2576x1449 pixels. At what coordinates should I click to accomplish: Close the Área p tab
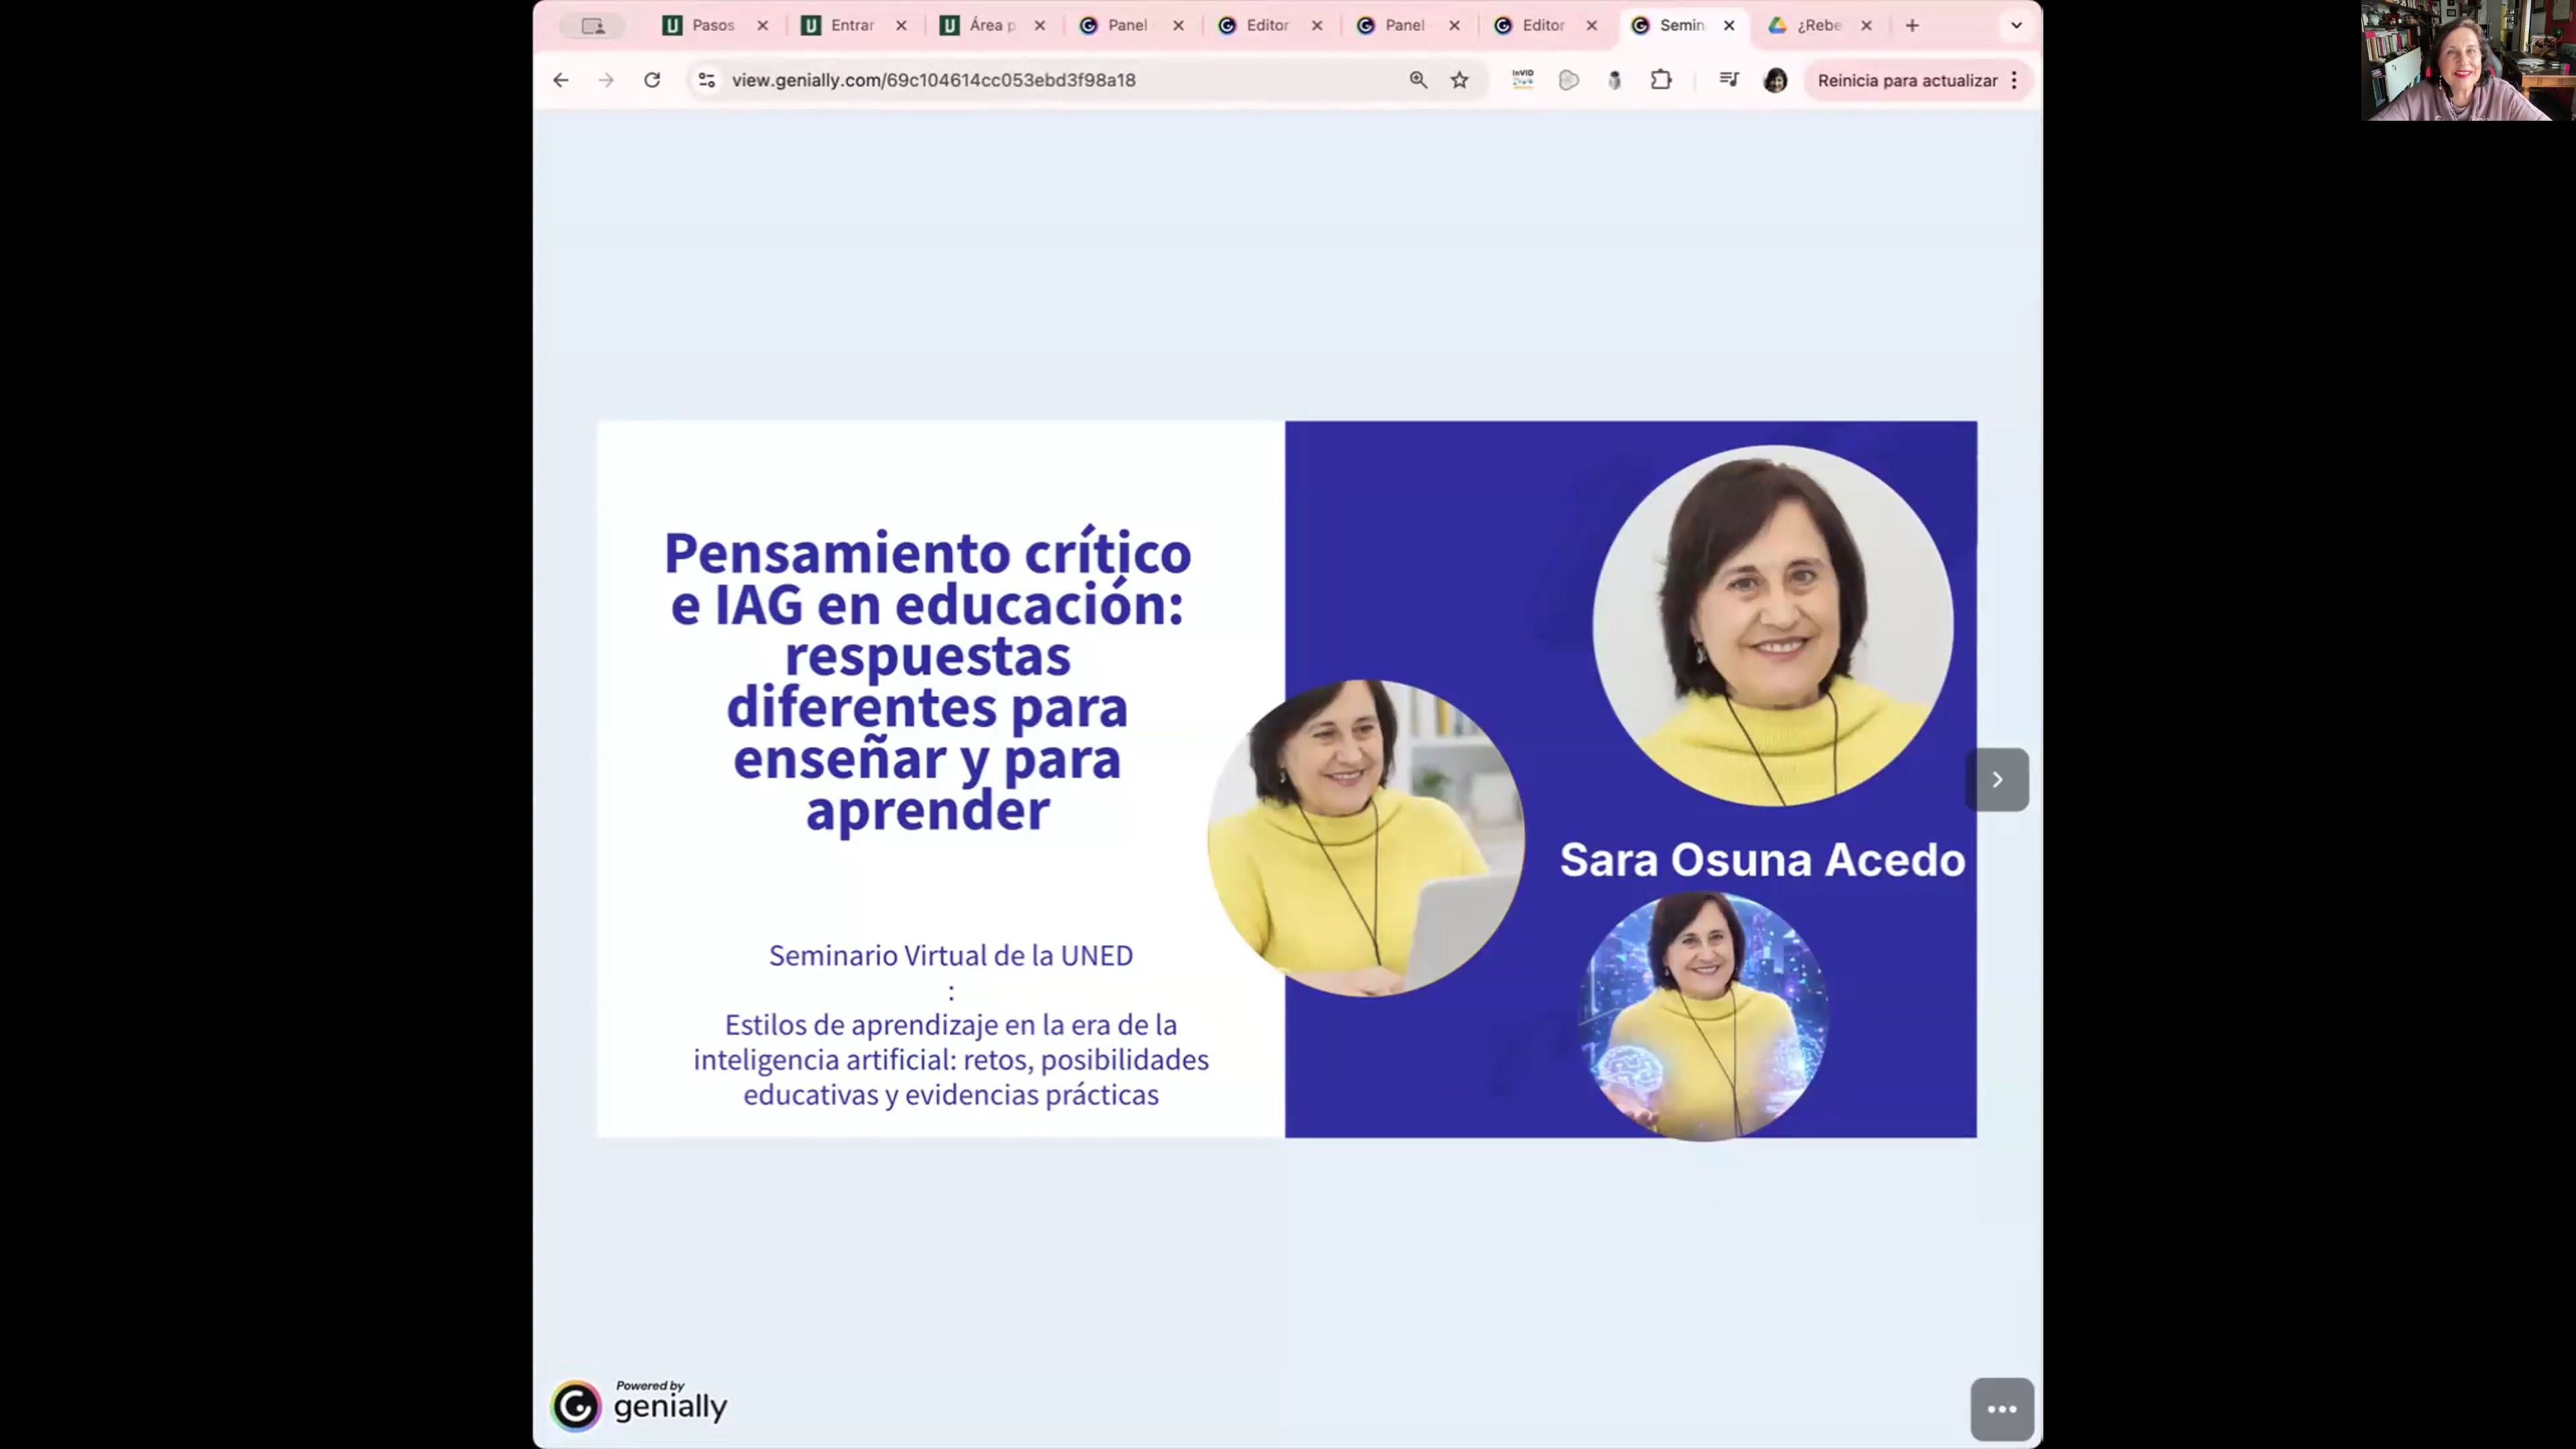pyautogui.click(x=1040, y=26)
